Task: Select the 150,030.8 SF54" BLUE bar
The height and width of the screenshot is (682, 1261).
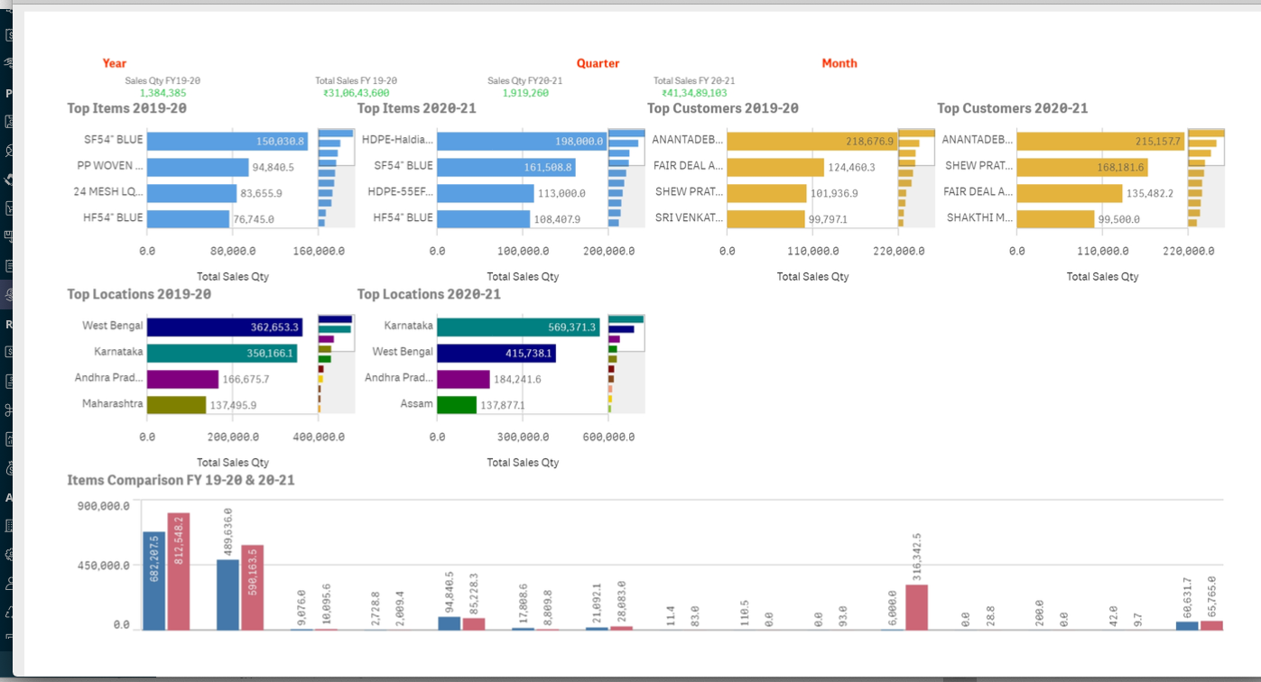Action: (x=227, y=142)
